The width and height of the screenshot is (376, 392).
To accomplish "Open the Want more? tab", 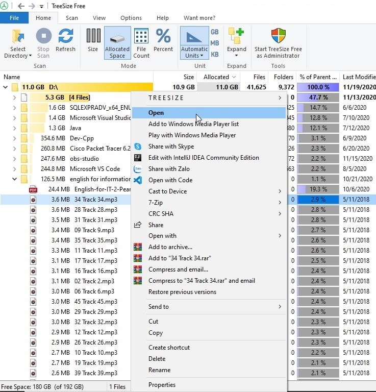I will pos(199,18).
